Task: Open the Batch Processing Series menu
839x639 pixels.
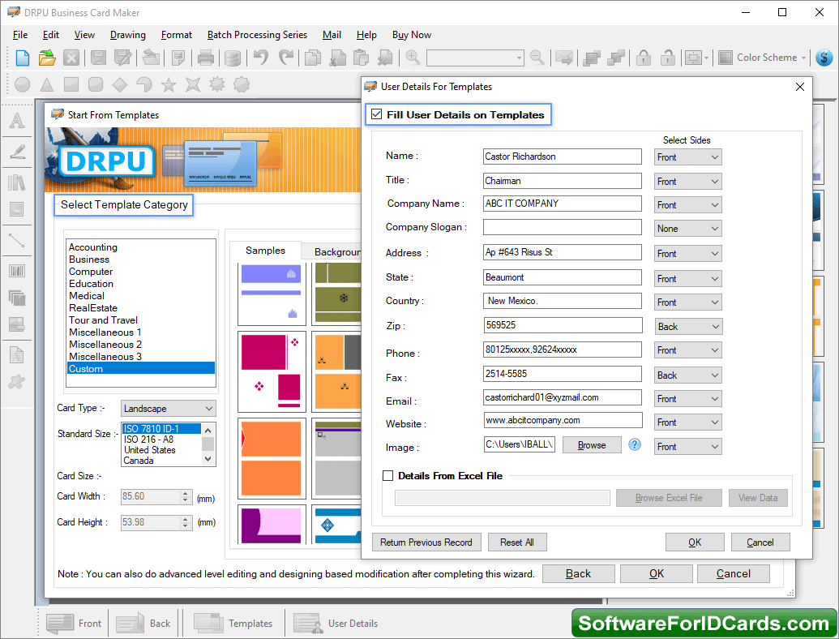Action: tap(257, 35)
